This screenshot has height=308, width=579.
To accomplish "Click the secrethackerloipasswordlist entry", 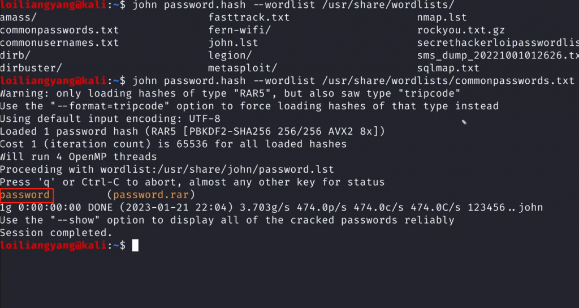I will [x=498, y=42].
